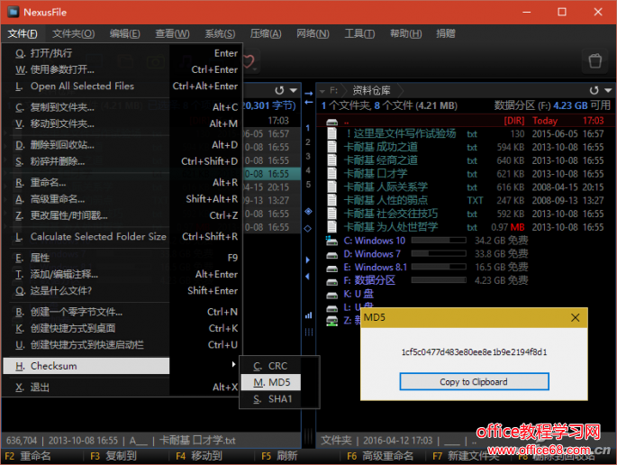Select the file 卡耐基 社会交往技巧
The image size is (617, 465).
coord(467,214)
